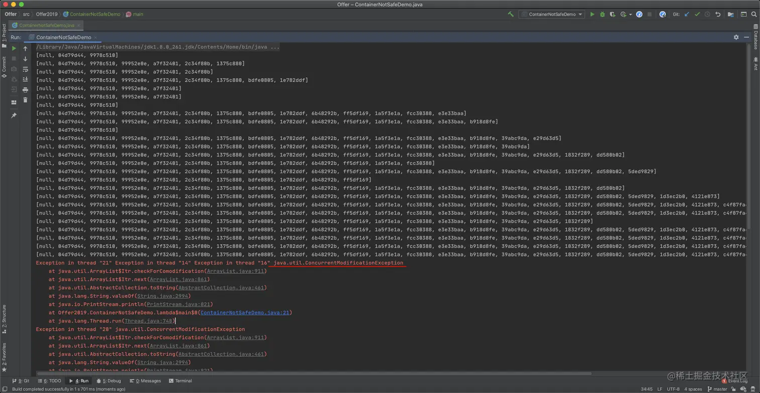Open Project Structure icon
This screenshot has width=760, height=393.
731,15
